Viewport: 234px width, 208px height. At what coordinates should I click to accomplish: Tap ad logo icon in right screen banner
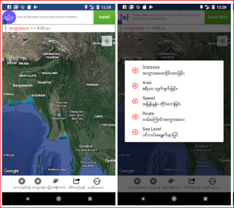(124, 17)
